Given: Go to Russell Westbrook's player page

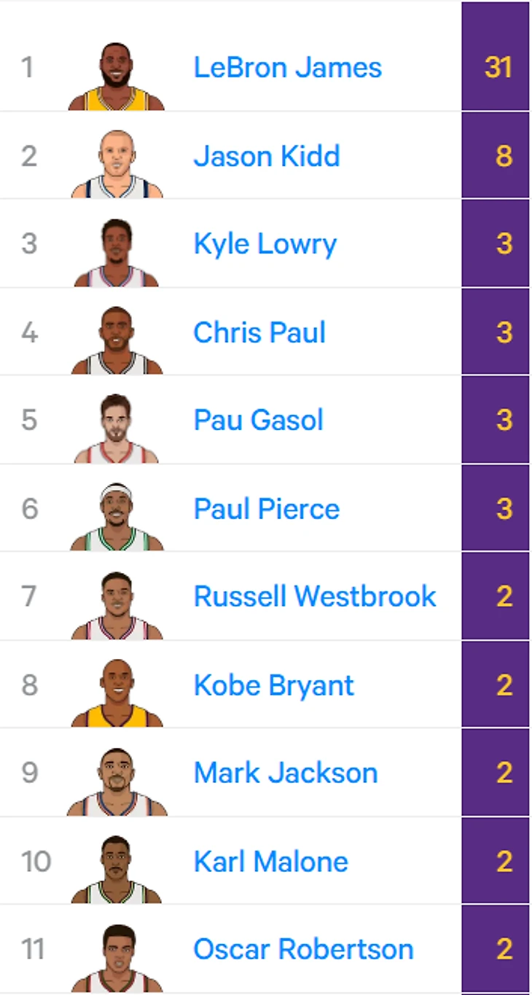Looking at the screenshot, I should tap(315, 596).
